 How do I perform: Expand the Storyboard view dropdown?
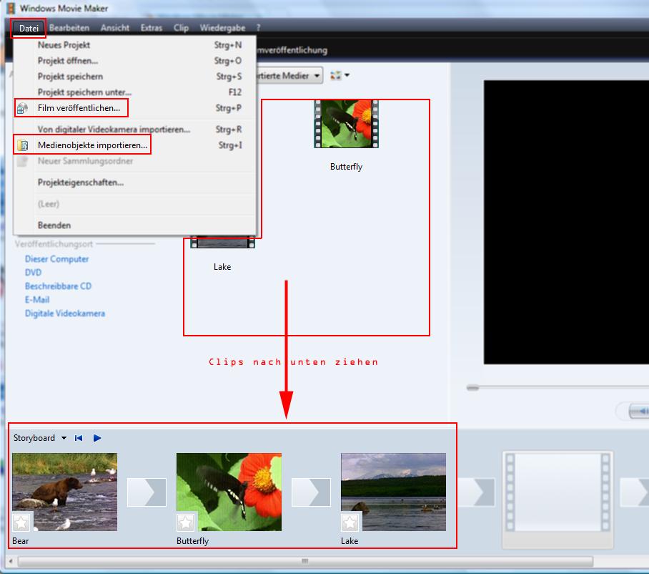pos(64,438)
